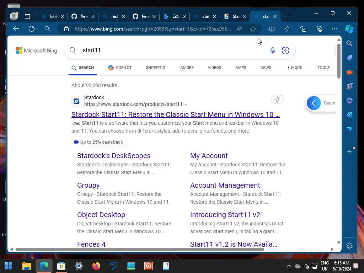Open the sidebar Outlook icon
The height and width of the screenshot is (273, 364).
[349, 114]
